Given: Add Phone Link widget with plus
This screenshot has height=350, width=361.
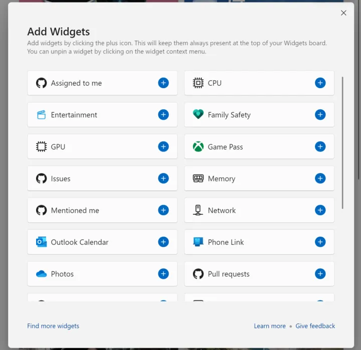Looking at the screenshot, I should [x=320, y=242].
